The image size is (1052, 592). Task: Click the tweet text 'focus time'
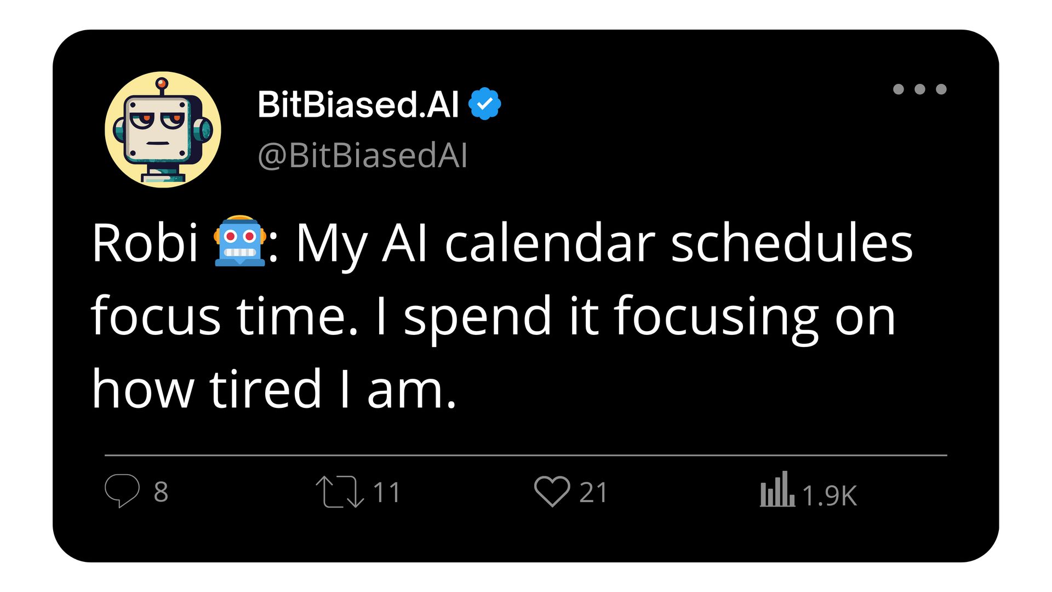[225, 316]
